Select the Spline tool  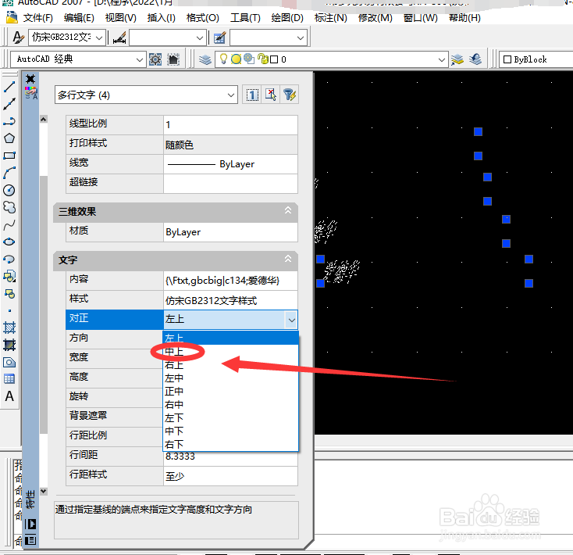[x=9, y=224]
